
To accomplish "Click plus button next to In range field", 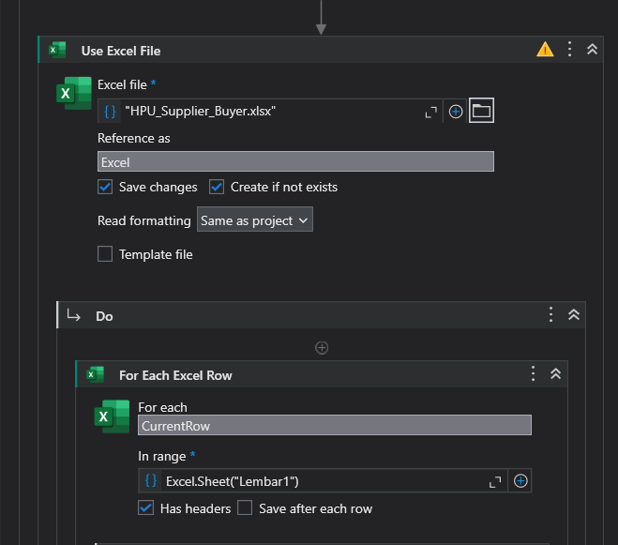I will [520, 481].
